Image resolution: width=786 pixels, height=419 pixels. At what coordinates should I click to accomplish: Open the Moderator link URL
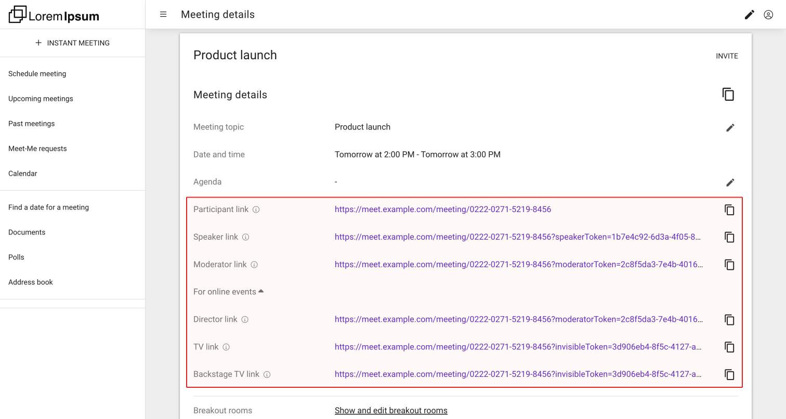pyautogui.click(x=519, y=265)
